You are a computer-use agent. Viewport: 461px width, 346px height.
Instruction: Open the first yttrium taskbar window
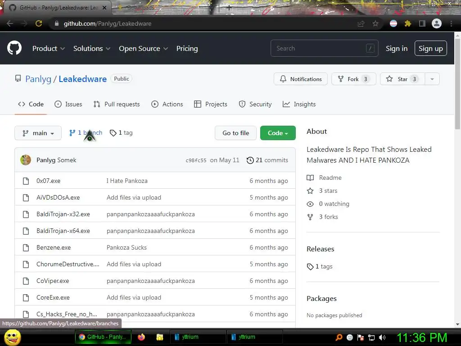tap(198, 337)
